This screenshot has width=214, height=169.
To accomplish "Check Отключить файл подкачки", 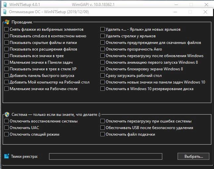I will tap(102, 134).
